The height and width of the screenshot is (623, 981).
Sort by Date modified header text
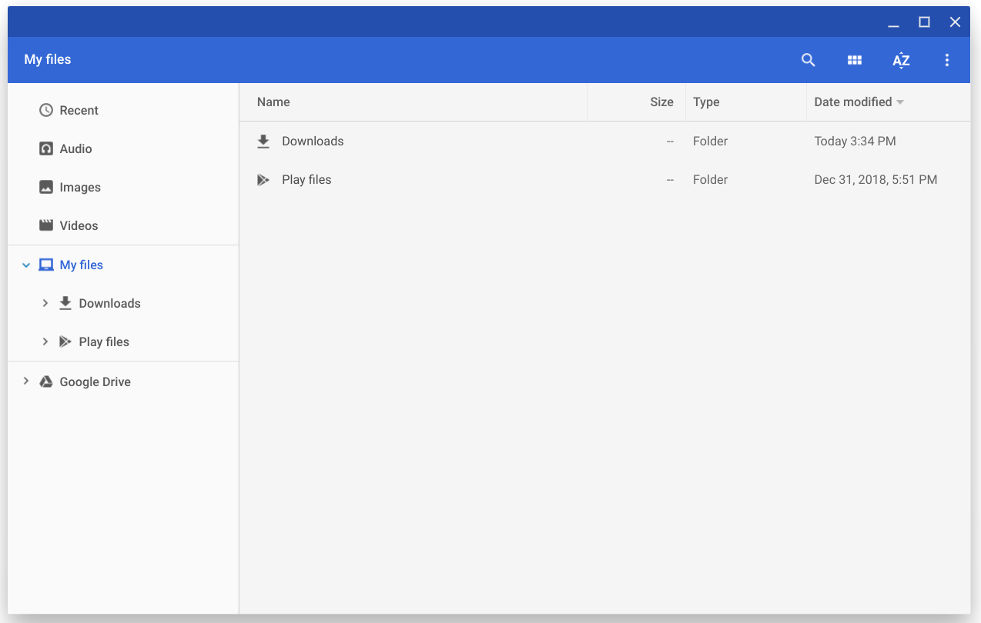pos(852,102)
